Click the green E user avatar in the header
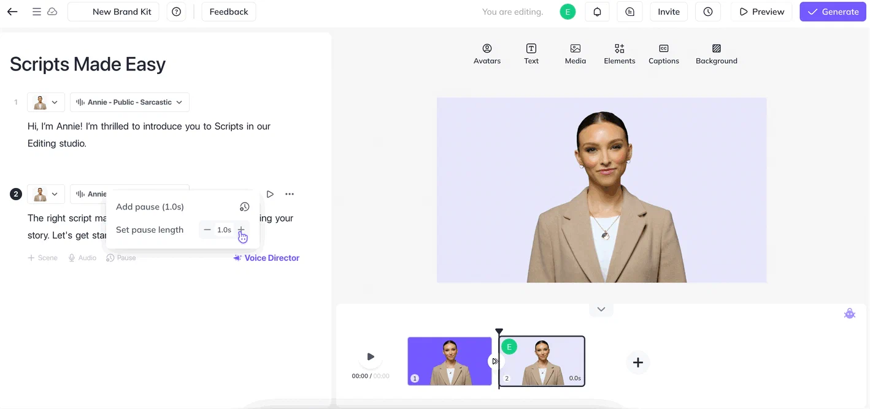 [x=568, y=12]
